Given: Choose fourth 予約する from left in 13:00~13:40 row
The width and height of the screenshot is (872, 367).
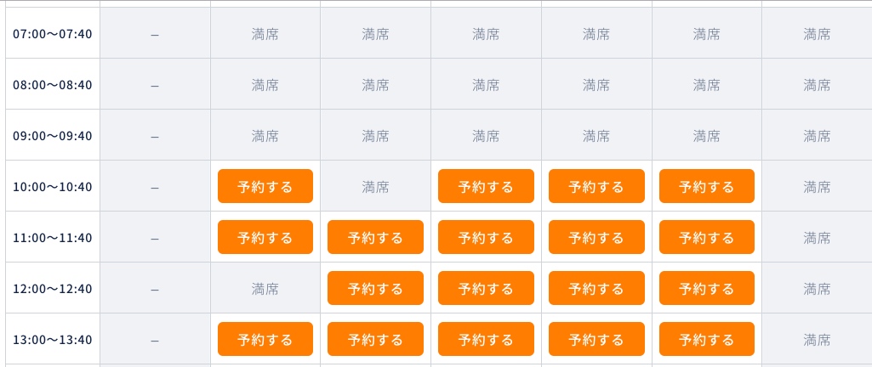Looking at the screenshot, I should click(x=596, y=339).
